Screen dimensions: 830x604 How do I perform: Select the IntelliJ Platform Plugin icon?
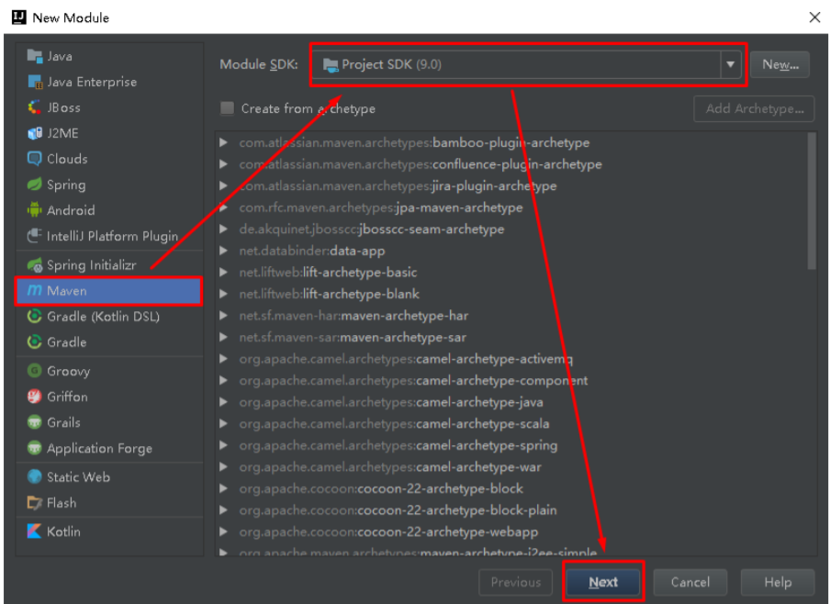pos(34,236)
